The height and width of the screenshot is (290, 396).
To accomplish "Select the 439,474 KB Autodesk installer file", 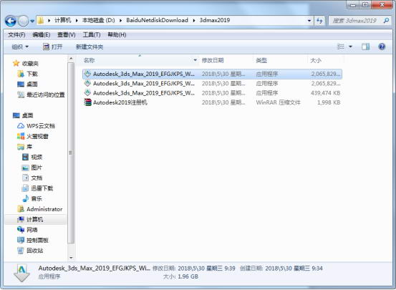I will [212, 93].
